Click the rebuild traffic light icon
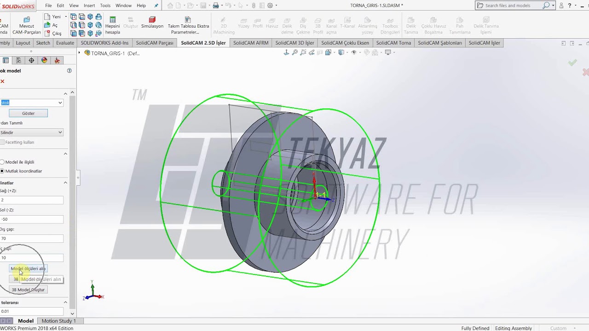Viewport: 589px width, 331px height. [x=254, y=6]
